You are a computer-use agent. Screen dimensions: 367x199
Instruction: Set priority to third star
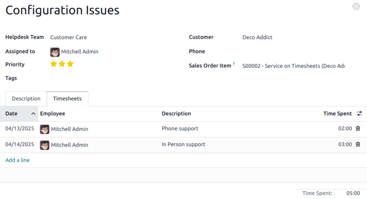coord(70,64)
